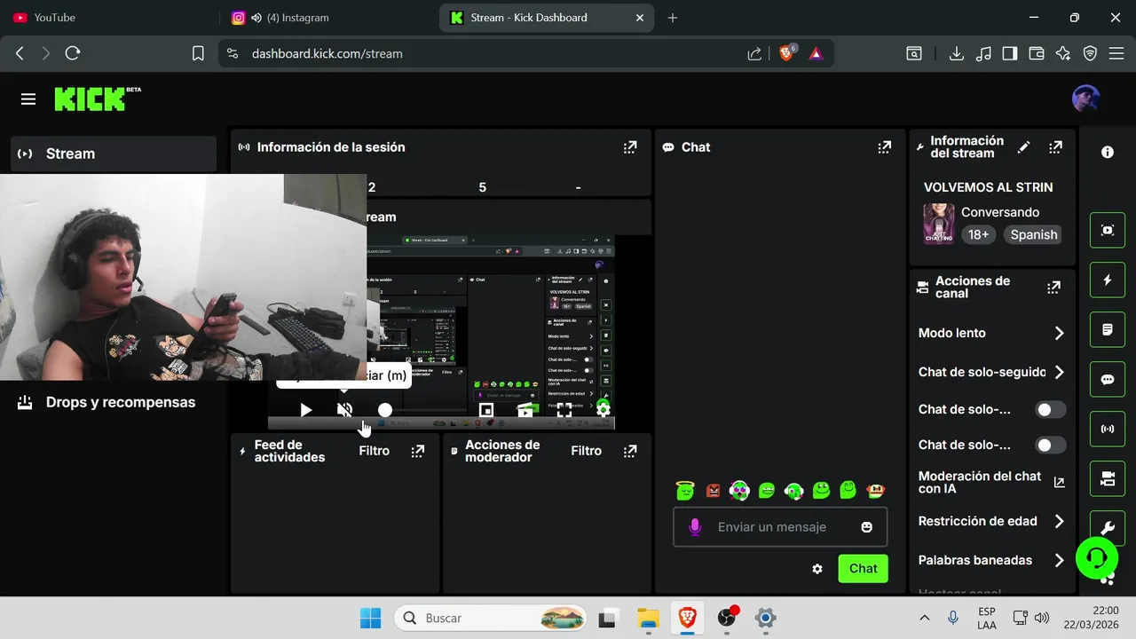Open the green headset support bubble
This screenshot has width=1136, height=639.
coord(1097,557)
